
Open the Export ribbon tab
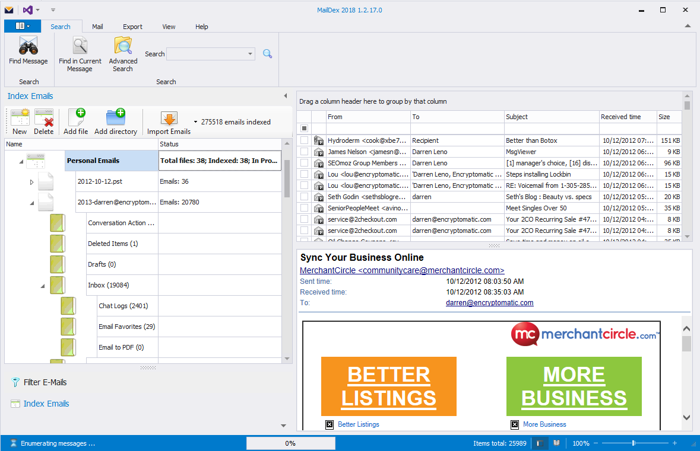pyautogui.click(x=132, y=27)
